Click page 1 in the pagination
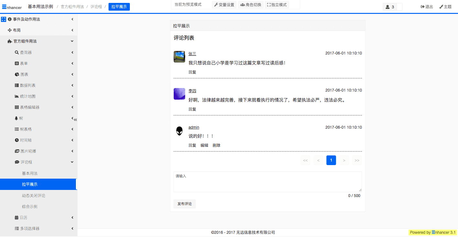Viewport: 458px width, 237px height. coord(331,160)
